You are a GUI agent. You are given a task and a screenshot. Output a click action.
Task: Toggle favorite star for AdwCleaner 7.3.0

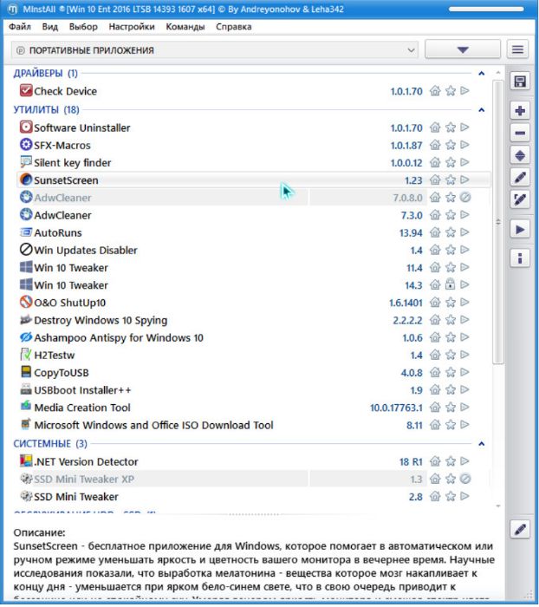tap(451, 215)
